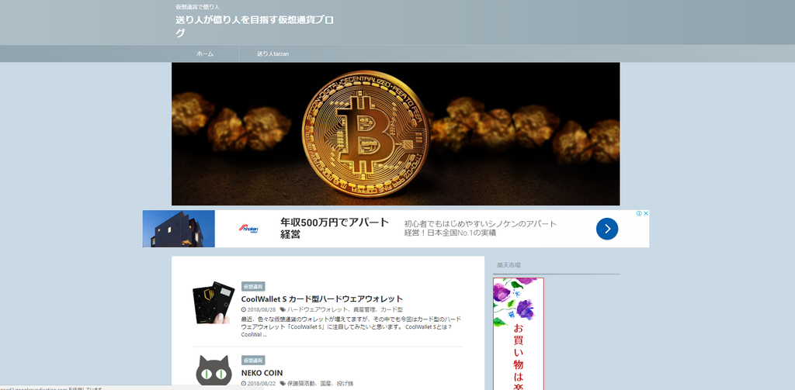Click the 国産 tag
Screen dimensions: 795x390
[x=325, y=384]
